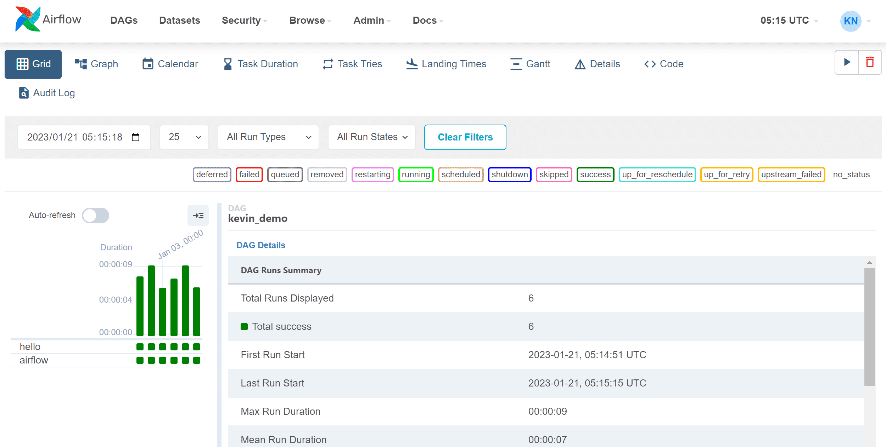Select the airflow task row

[x=106, y=360]
